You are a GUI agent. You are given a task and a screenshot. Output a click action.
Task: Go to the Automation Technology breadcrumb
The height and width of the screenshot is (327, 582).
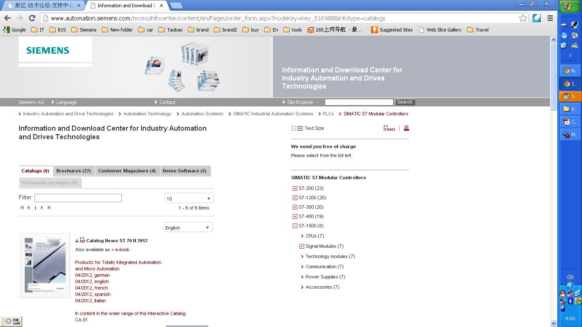coord(147,114)
